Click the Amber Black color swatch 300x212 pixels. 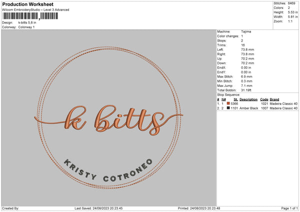pos(228,108)
